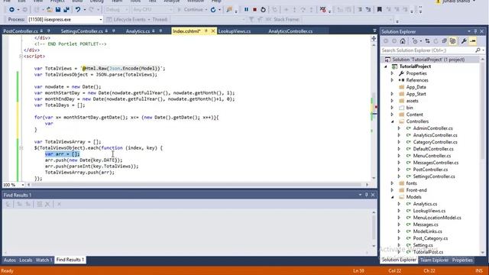The width and height of the screenshot is (489, 275).
Task: Collapse the each function outlining toggle
Action: point(21,147)
